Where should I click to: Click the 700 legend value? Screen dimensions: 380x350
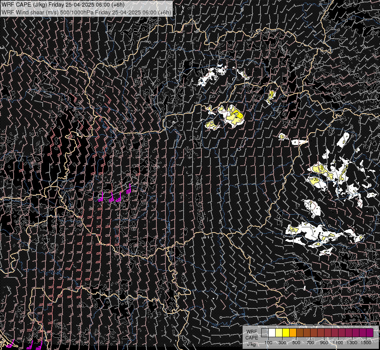(x=310, y=343)
